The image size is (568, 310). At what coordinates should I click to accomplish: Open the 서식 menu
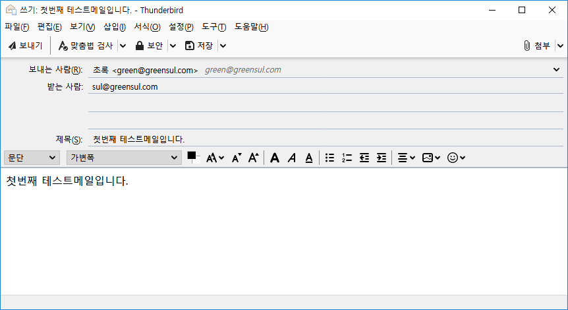pos(147,27)
